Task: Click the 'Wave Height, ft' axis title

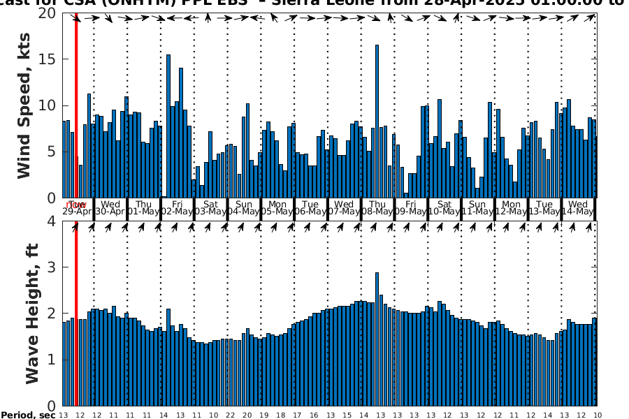Action: coord(32,314)
